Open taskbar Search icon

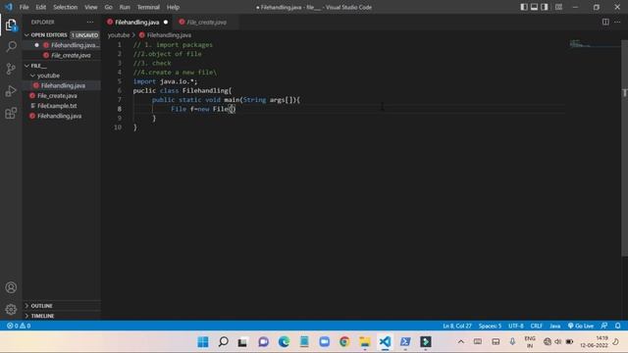[223, 342]
